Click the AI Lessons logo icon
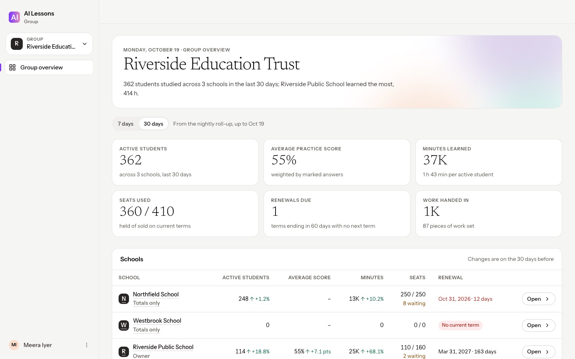 (14, 17)
